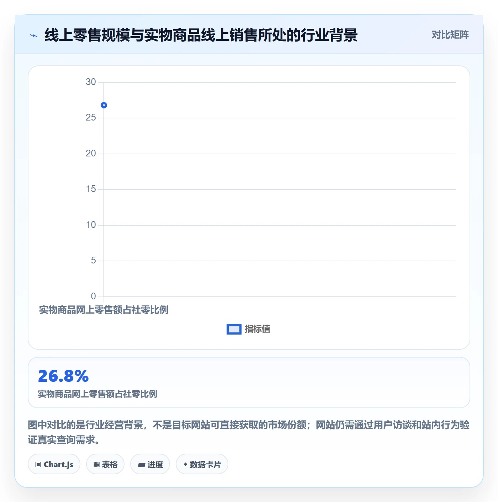Click the 表格 chip grid icon
The height and width of the screenshot is (502, 498).
(x=96, y=464)
